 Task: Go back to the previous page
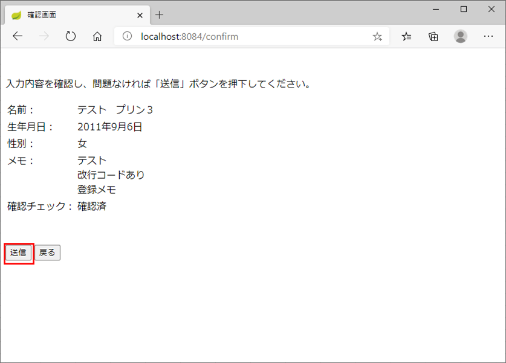18,36
